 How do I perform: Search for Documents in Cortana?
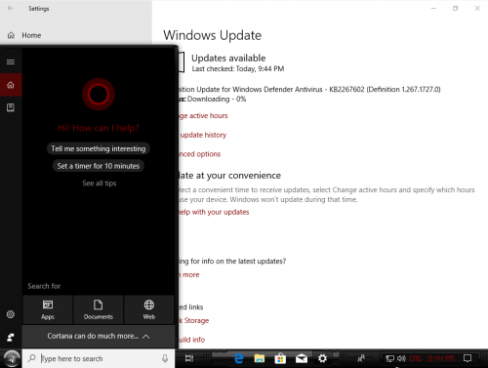click(x=99, y=309)
